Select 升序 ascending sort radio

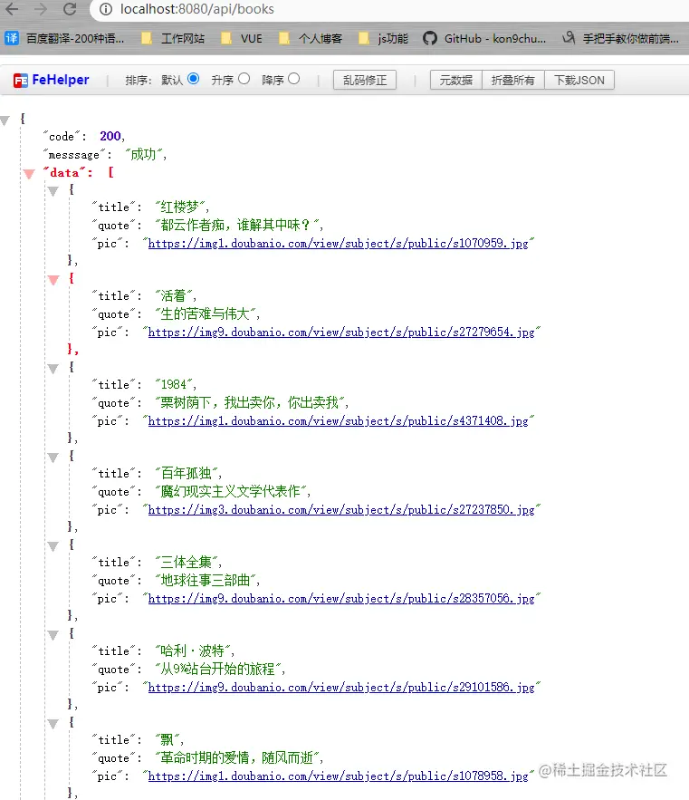click(x=244, y=79)
